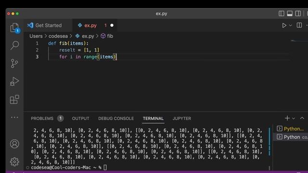Select the first Python terminal in list
This screenshot has width=308, height=173.
291,129
